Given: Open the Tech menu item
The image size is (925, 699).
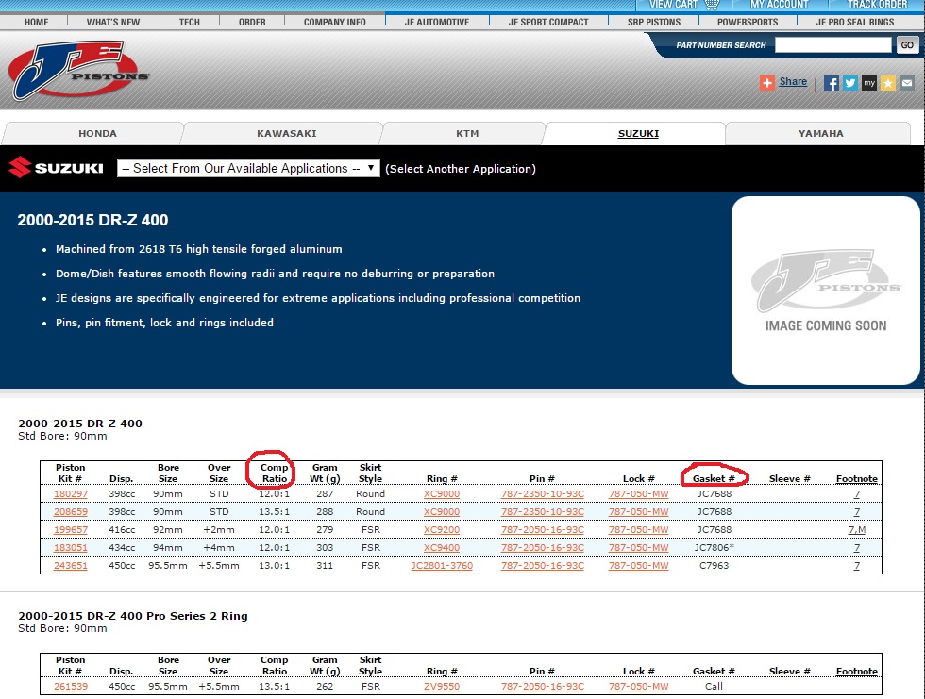Looking at the screenshot, I should coord(190,22).
